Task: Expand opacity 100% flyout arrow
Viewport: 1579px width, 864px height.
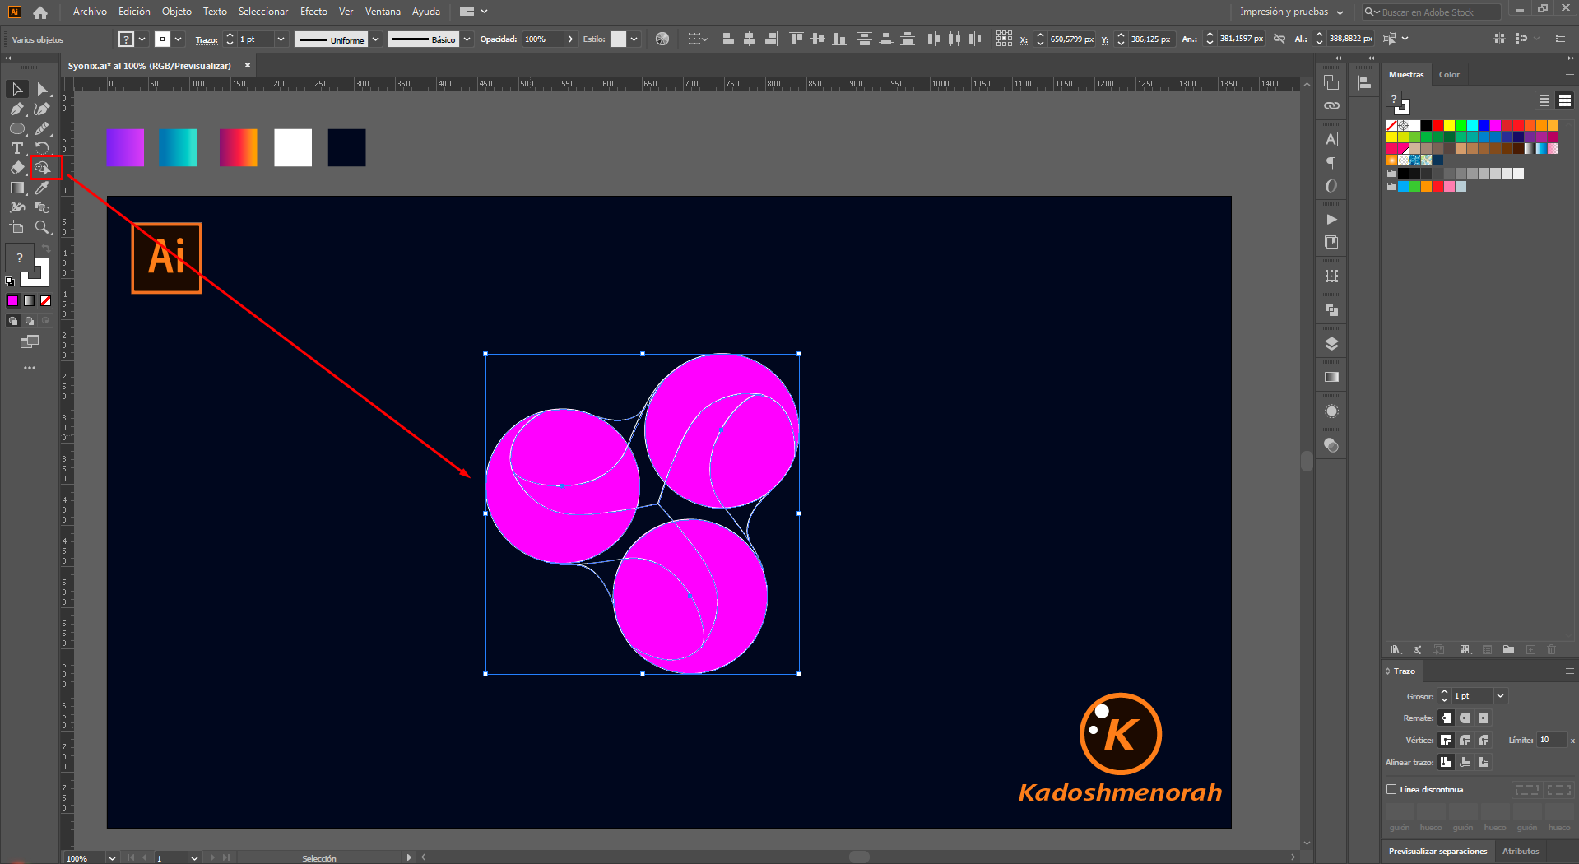Action: pyautogui.click(x=570, y=39)
